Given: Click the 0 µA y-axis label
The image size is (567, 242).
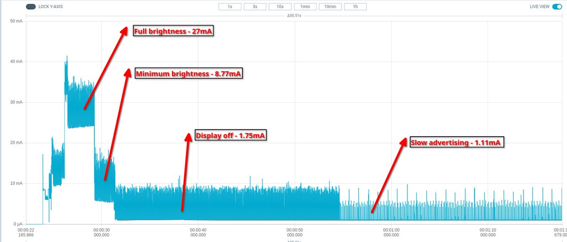Looking at the screenshot, I should [17, 224].
